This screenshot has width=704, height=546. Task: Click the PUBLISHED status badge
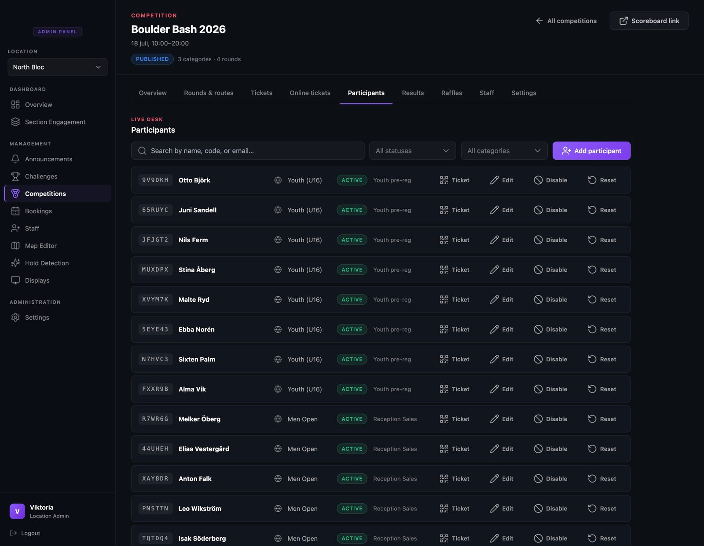click(152, 59)
